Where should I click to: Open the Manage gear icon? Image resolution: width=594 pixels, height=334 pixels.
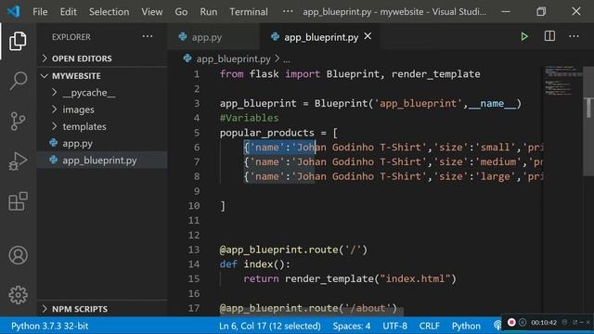(x=18, y=295)
